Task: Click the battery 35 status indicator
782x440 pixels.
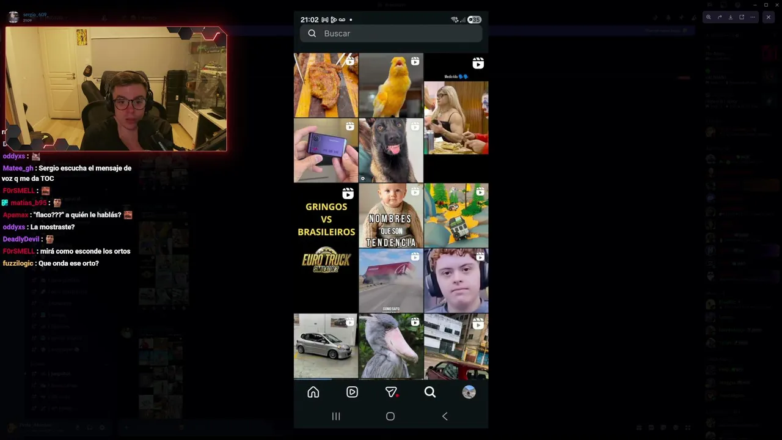Action: pos(474,20)
